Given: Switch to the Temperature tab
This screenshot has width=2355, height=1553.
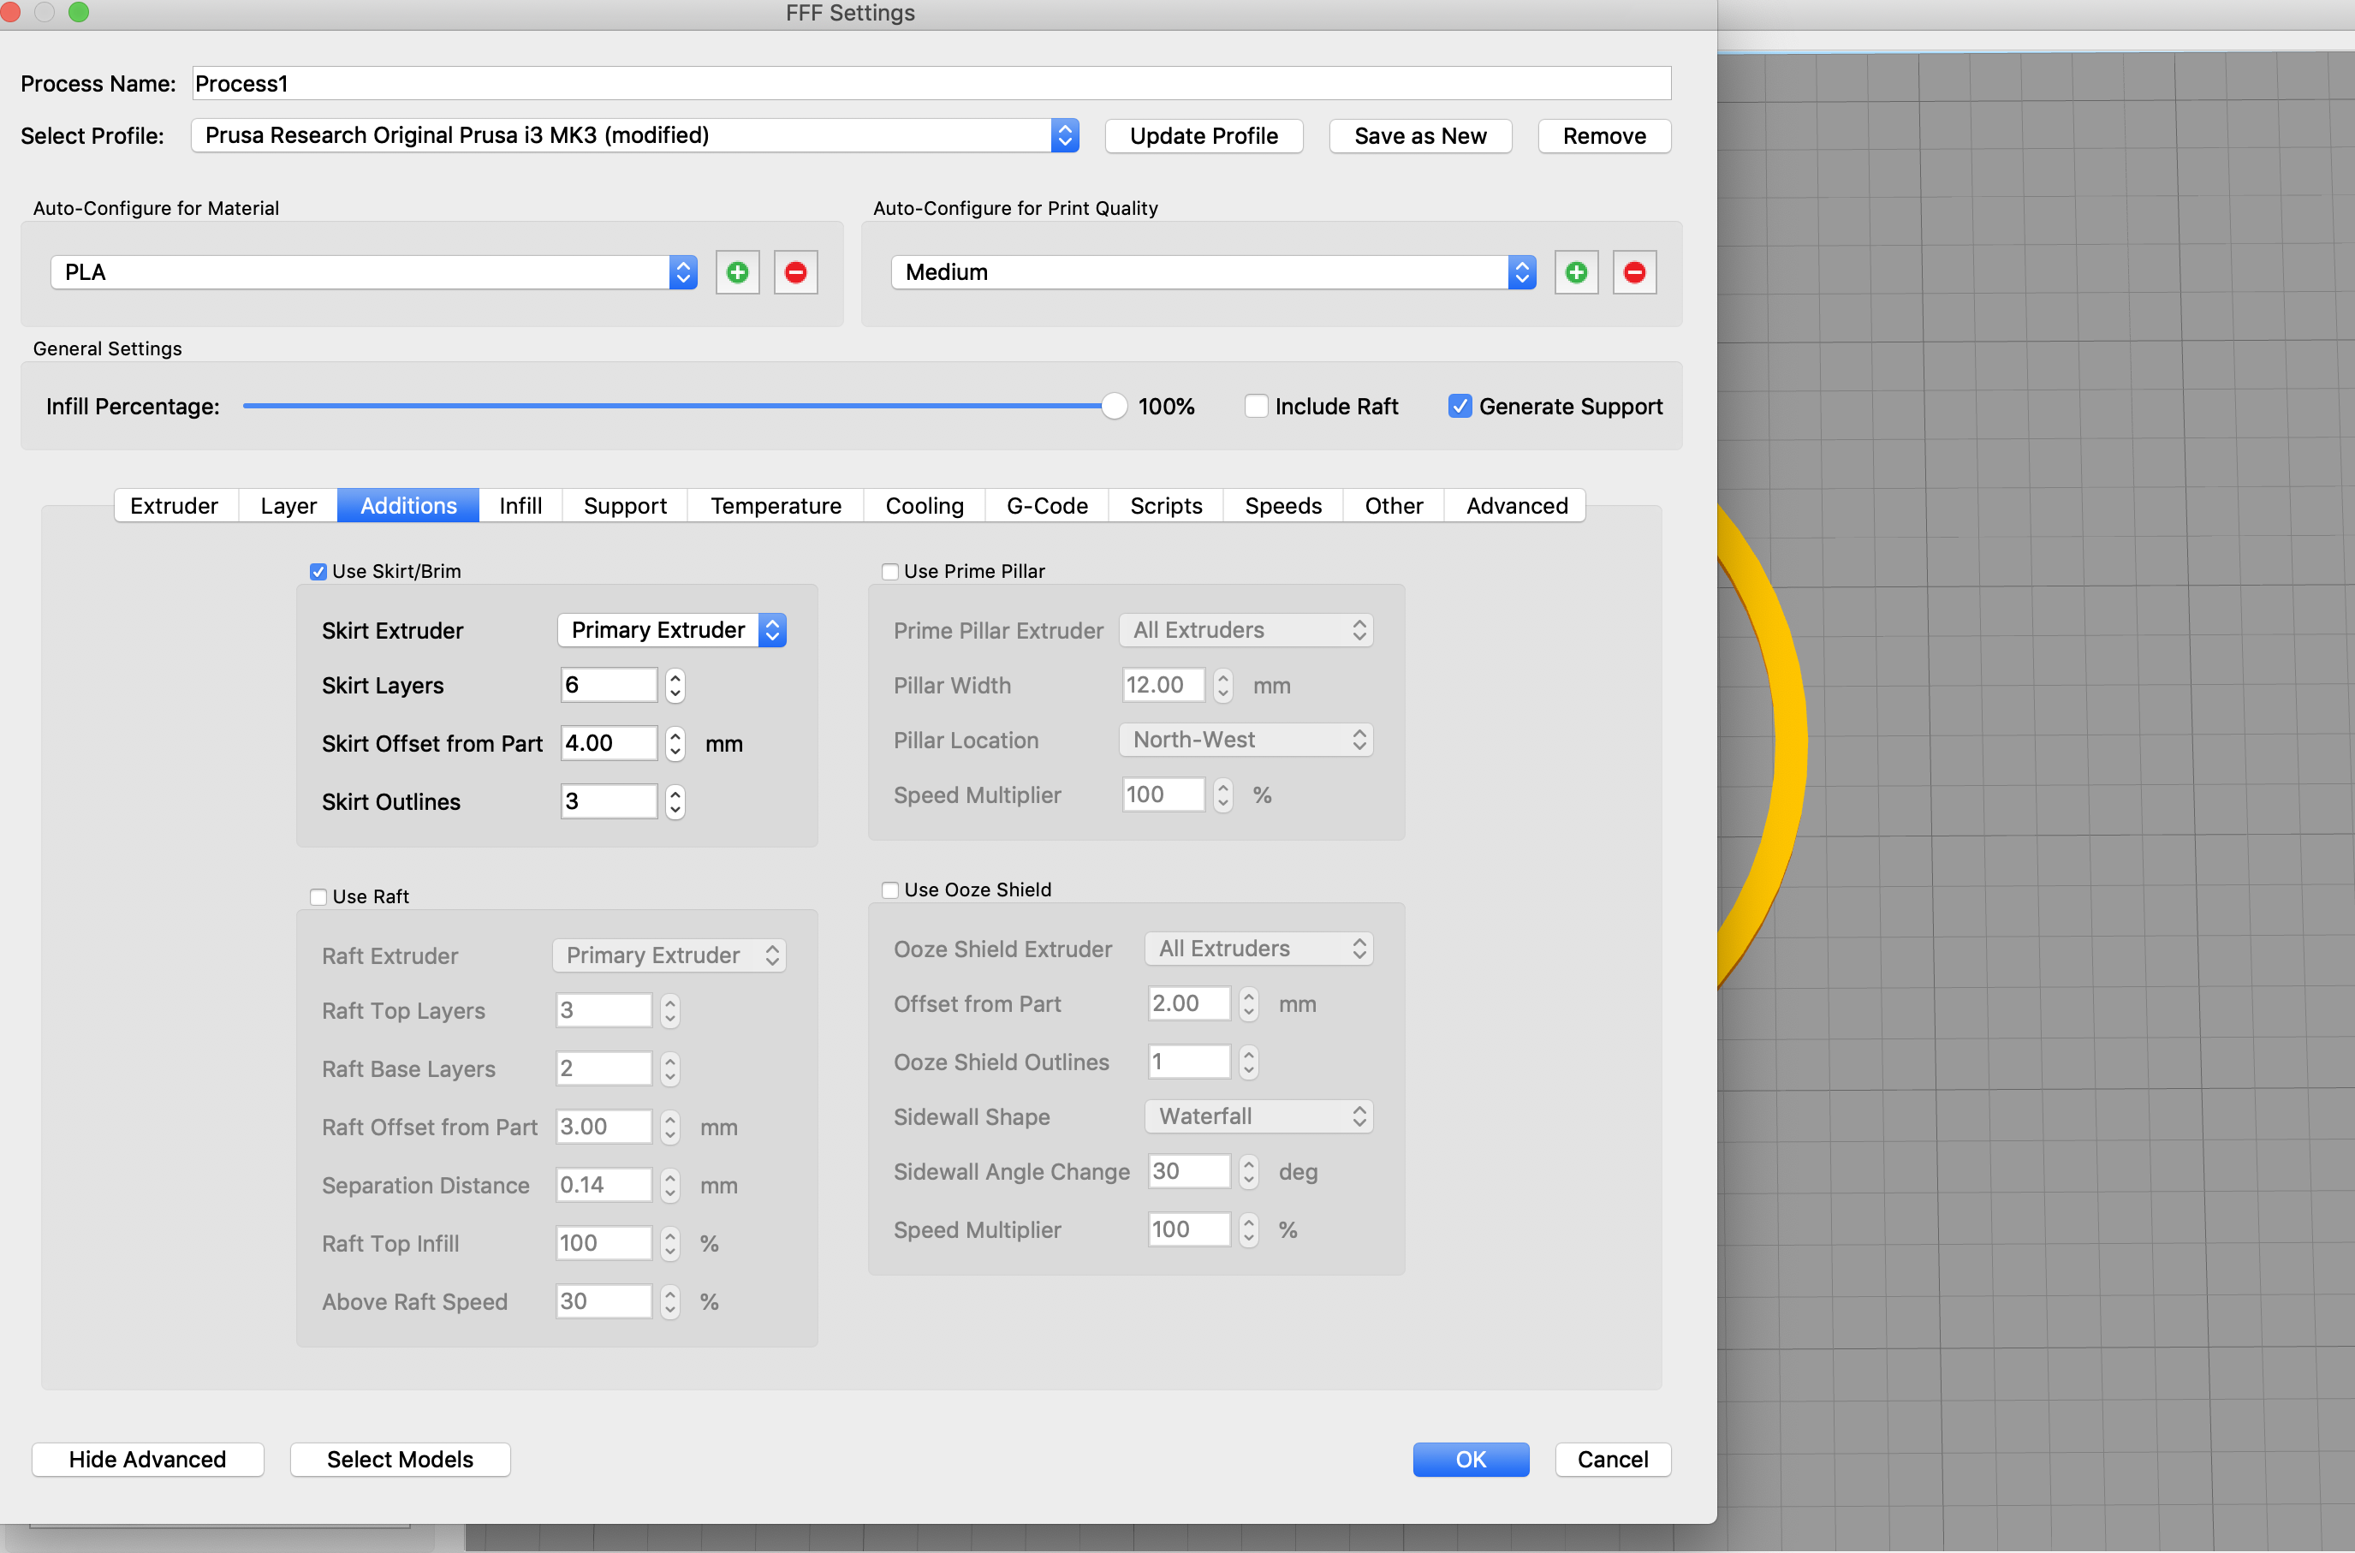Looking at the screenshot, I should pos(775,504).
